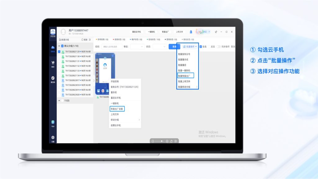Toggle the 全选 select-all checkbox

(201, 47)
